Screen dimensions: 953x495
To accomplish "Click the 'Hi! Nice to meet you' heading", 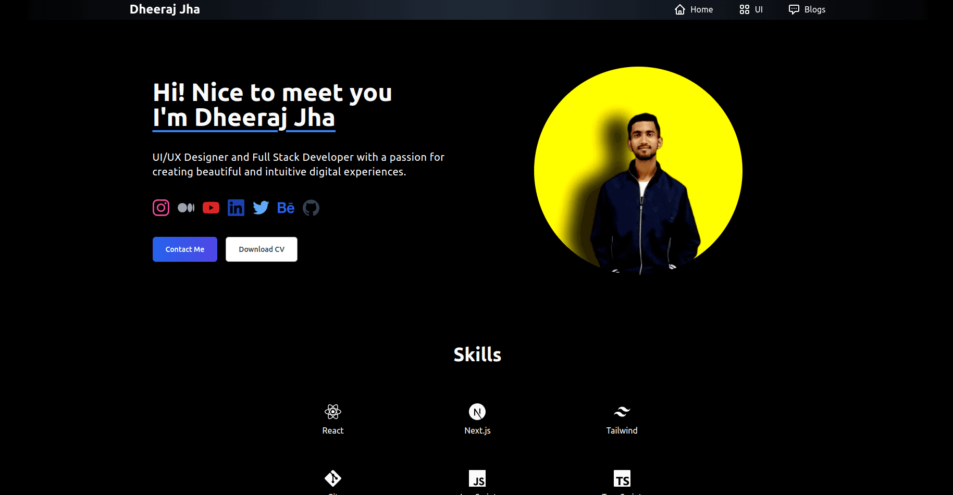I will click(x=272, y=93).
